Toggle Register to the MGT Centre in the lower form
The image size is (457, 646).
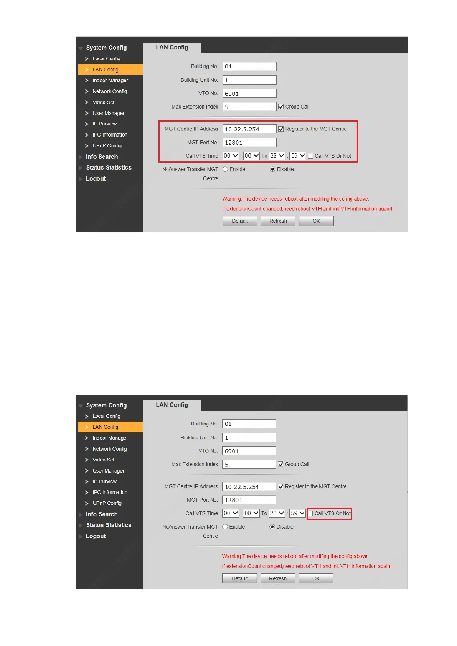tap(280, 486)
